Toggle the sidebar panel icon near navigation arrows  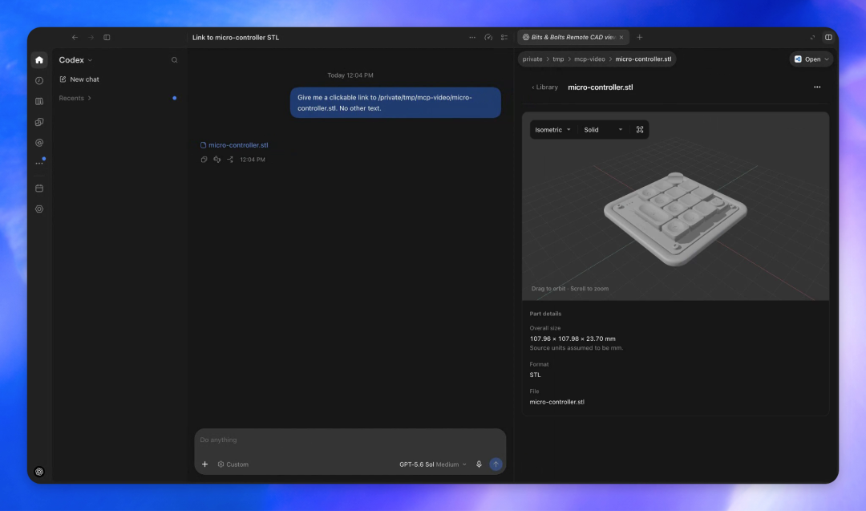pyautogui.click(x=107, y=38)
